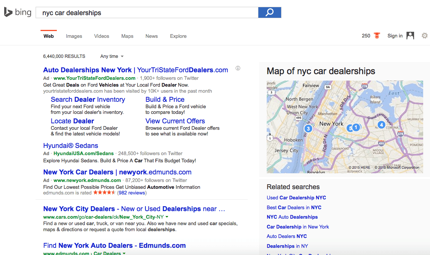Open the Locate Dealer link
Screen dimensions: 430x255
(72, 121)
